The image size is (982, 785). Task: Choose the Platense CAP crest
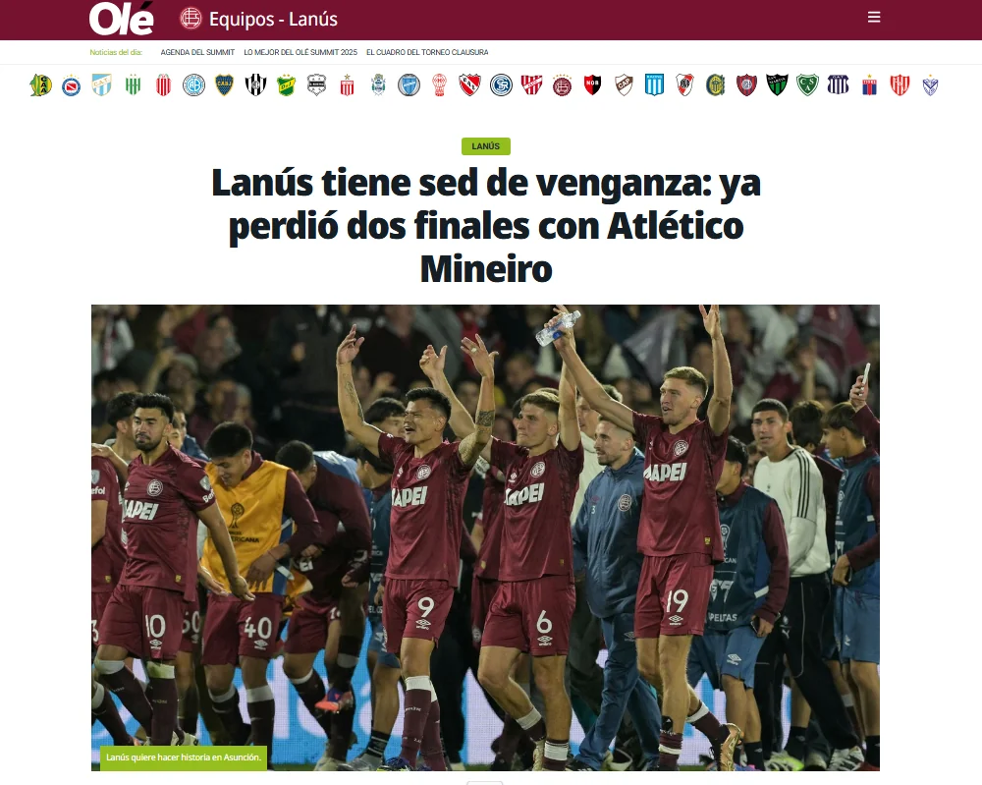(x=624, y=84)
